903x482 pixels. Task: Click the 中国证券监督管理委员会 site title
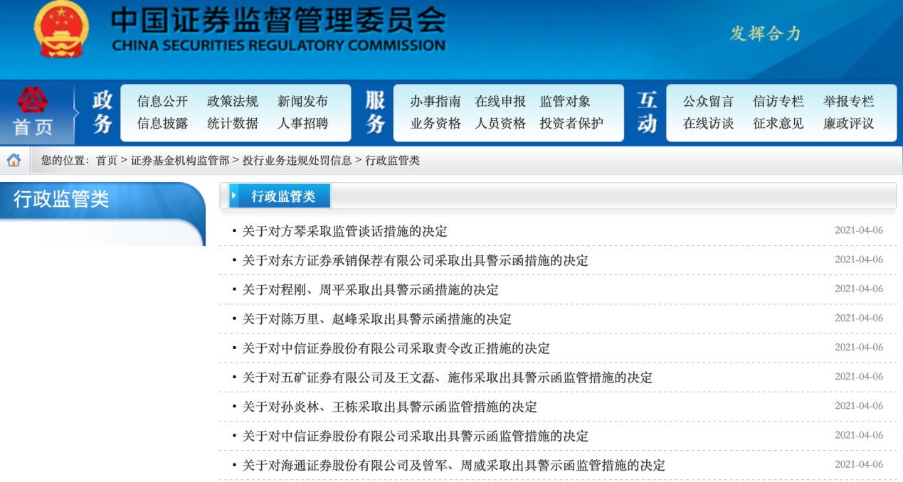pos(278,21)
